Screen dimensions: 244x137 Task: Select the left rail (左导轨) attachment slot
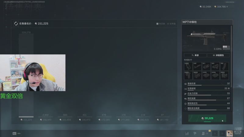point(206,76)
